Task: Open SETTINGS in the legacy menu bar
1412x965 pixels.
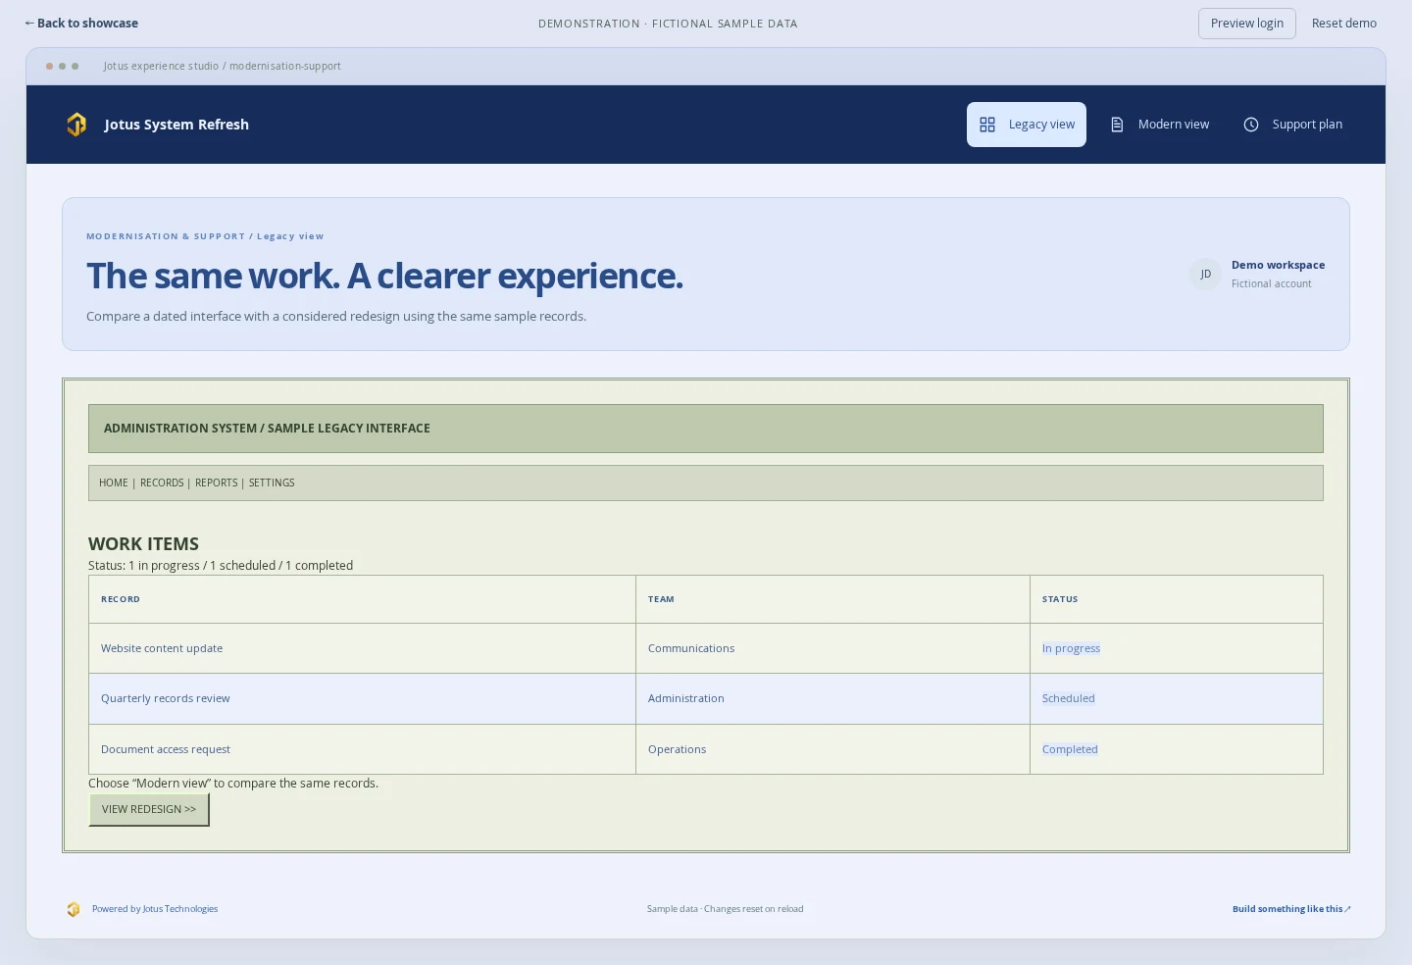Action: (272, 482)
